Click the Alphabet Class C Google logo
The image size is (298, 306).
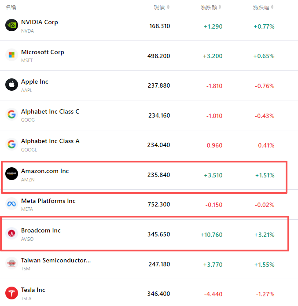tap(11, 114)
